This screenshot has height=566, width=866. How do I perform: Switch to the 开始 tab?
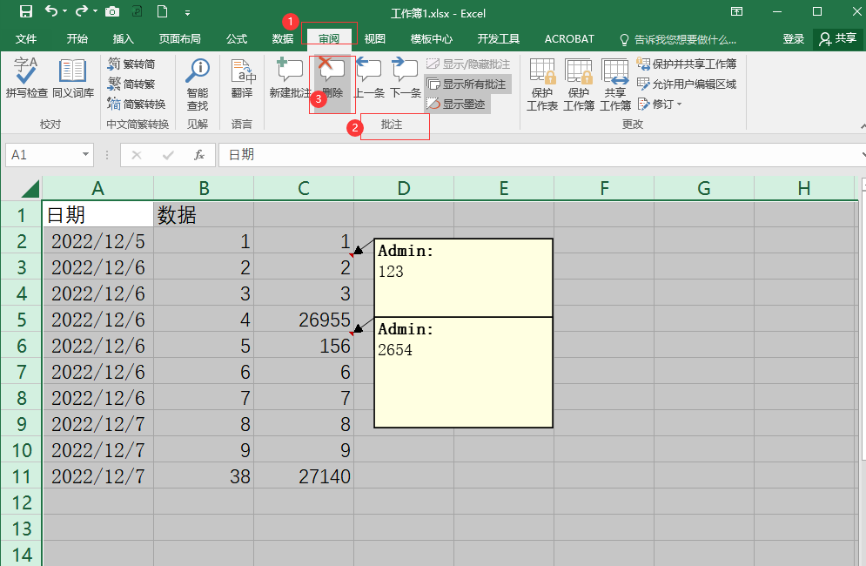tap(77, 38)
